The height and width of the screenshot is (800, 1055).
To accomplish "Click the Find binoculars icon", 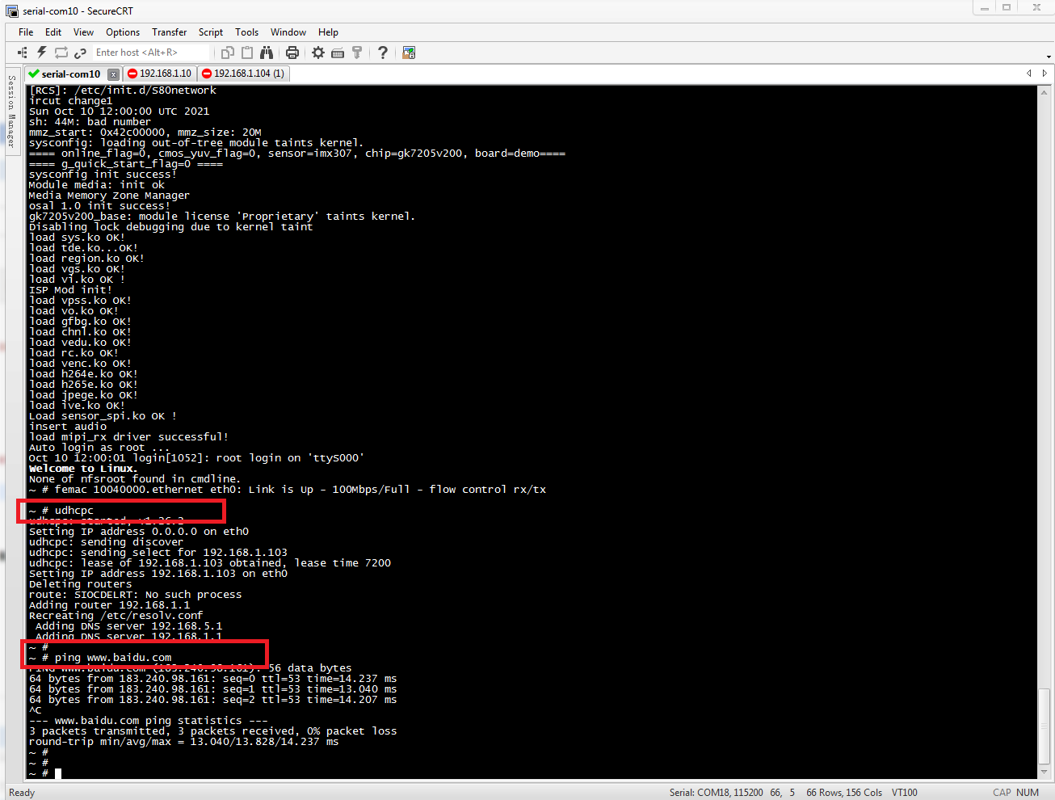I will [267, 53].
